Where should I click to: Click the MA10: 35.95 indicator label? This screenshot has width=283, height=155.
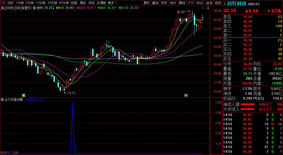(x=65, y=8)
